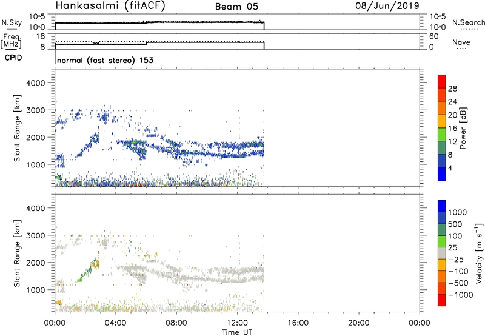485x336 pixels.
Task: Click the 20:00 time axis tick label
Action: (358, 323)
